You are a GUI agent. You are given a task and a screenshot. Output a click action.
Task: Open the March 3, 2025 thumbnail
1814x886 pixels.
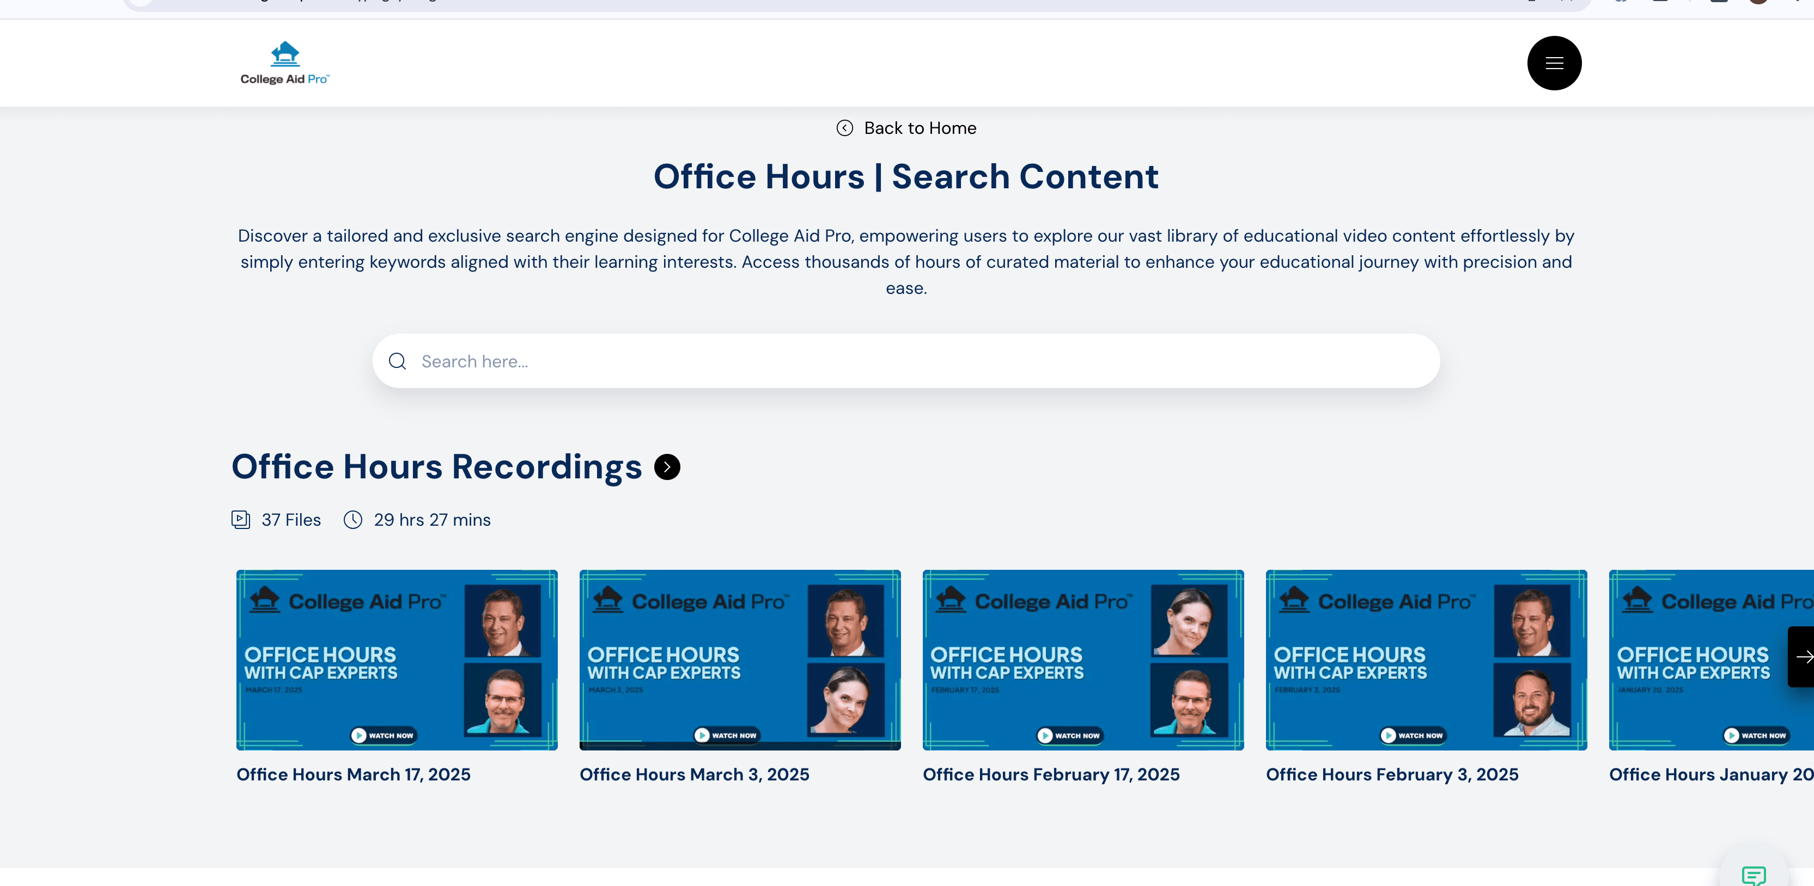[x=739, y=660]
